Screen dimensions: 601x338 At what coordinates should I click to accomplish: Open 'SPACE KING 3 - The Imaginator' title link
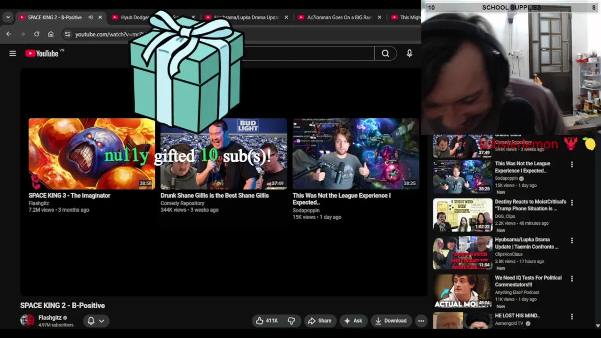(69, 195)
